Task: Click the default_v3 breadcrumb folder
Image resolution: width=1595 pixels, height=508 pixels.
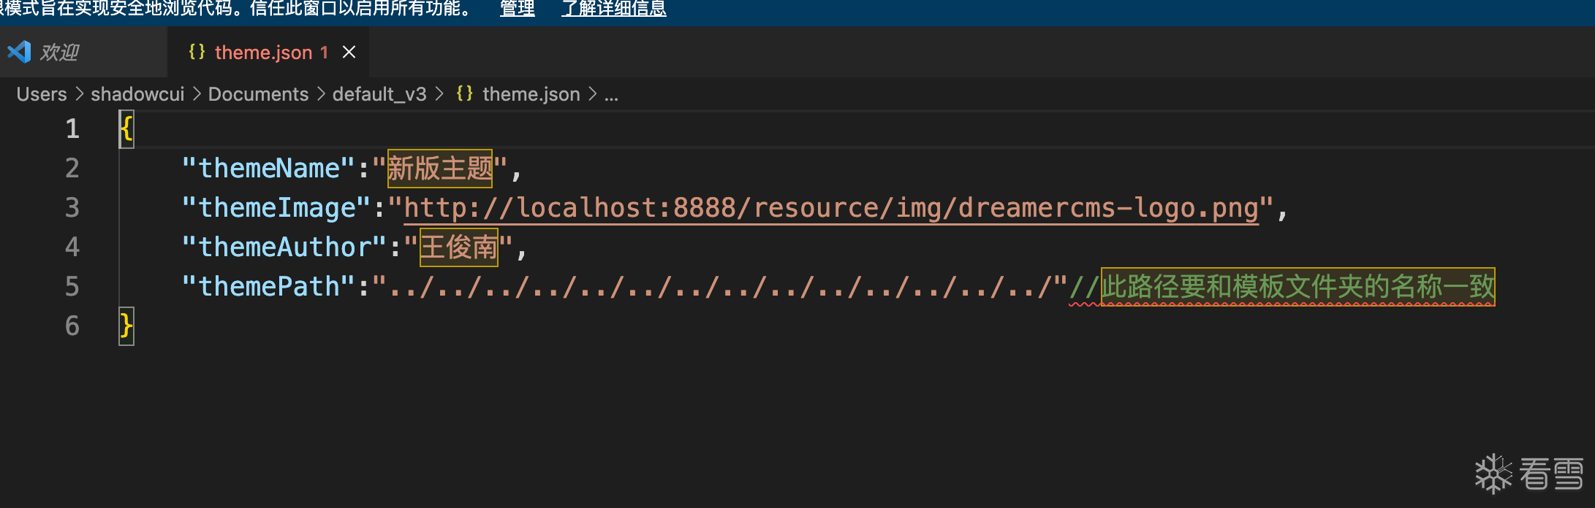Action: (379, 94)
